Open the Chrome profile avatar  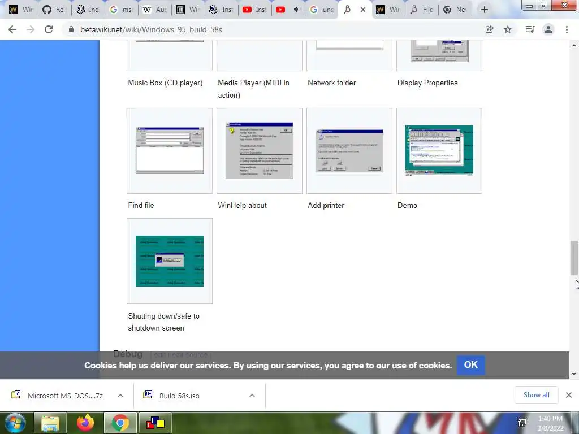(x=548, y=29)
